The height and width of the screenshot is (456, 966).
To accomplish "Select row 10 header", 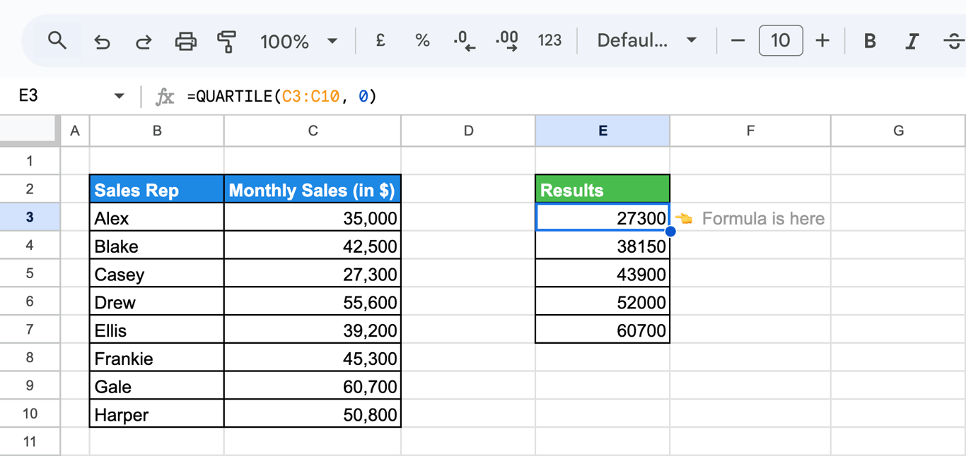I will pyautogui.click(x=30, y=414).
